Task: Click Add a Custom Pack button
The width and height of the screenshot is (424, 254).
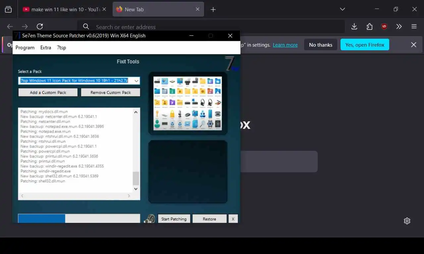Action: pos(48,92)
